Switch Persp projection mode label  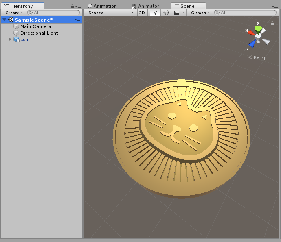point(257,57)
